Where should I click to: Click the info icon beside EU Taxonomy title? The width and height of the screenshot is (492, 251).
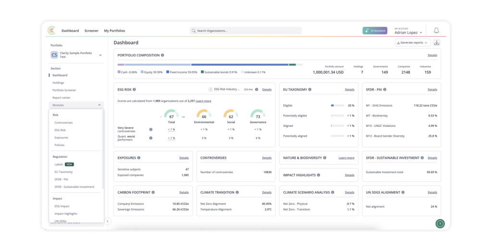pos(310,89)
